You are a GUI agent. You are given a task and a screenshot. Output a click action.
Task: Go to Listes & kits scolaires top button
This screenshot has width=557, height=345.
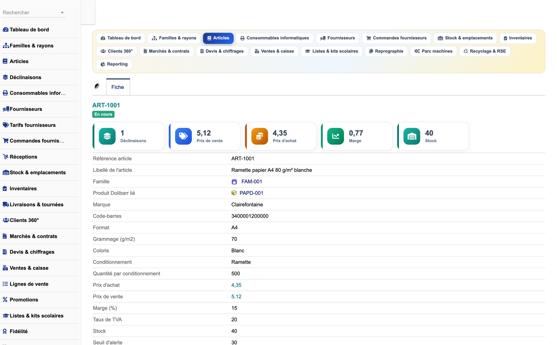[x=331, y=51]
